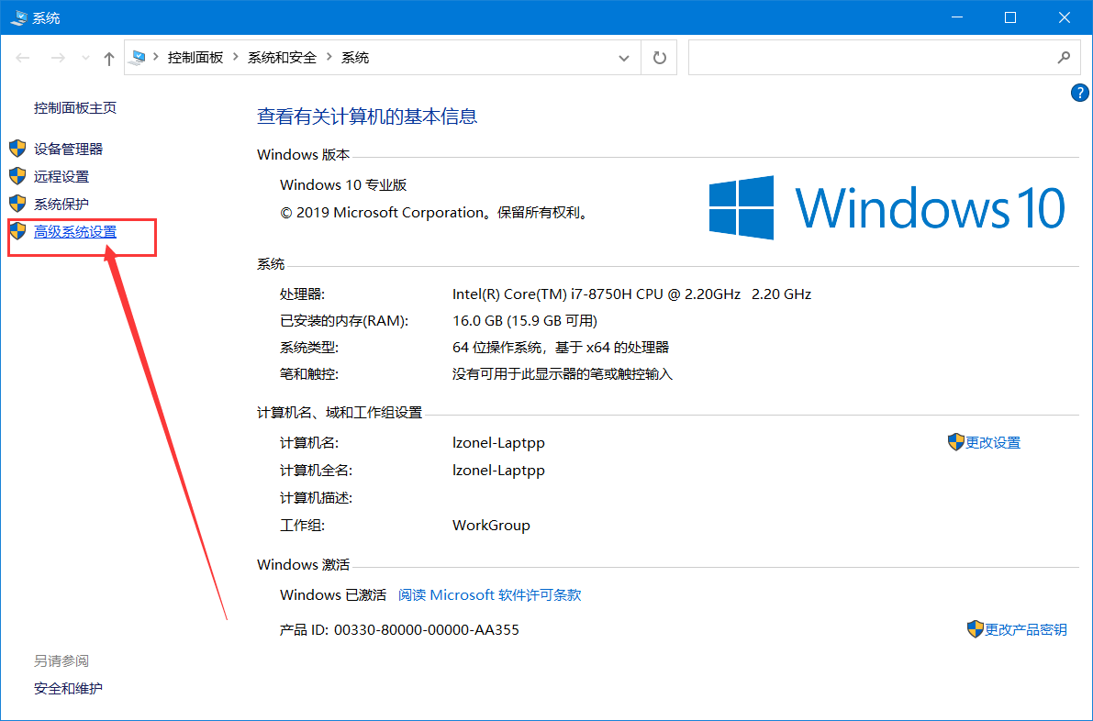Open the address bar history dropdown

pos(624,58)
